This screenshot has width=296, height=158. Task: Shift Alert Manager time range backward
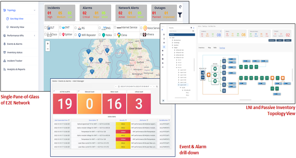point(116,86)
